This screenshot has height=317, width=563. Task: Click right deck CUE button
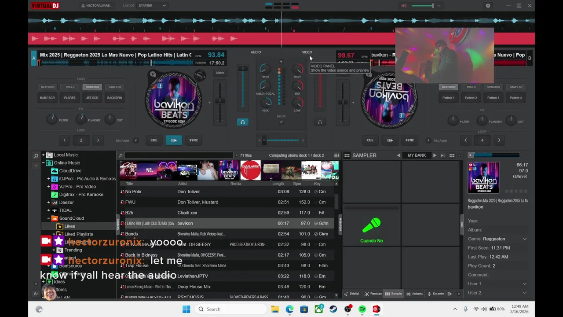(x=370, y=140)
